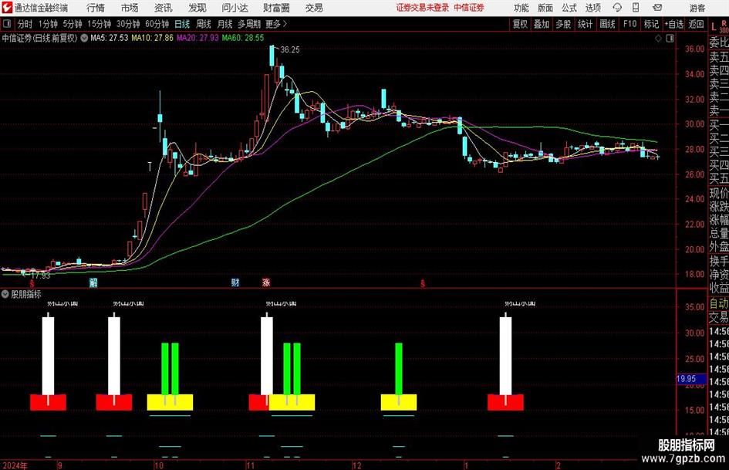729x470 pixels.
Task: Click the 游客 guest account label
Action: 697,8
